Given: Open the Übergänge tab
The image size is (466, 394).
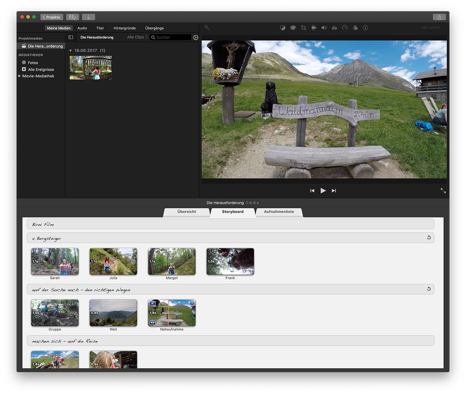Looking at the screenshot, I should coord(154,28).
